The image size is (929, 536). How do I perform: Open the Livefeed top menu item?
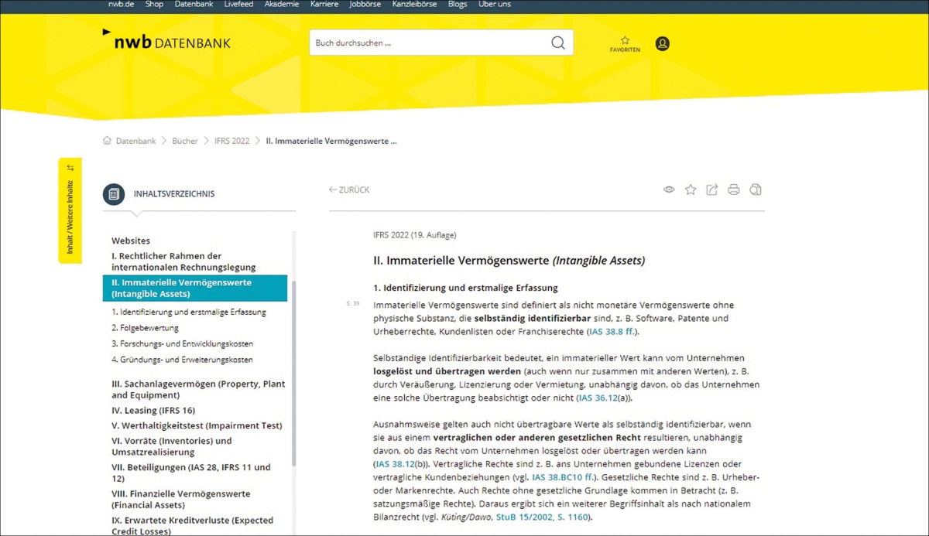coord(239,5)
